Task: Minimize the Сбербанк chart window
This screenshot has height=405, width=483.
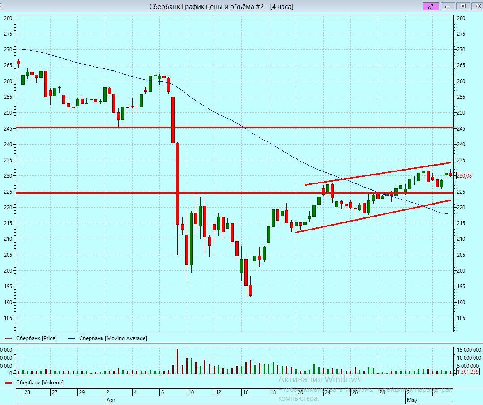Action: point(448,6)
